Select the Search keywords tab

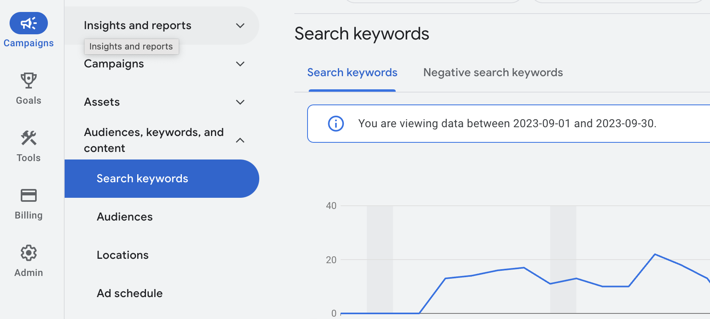click(352, 72)
